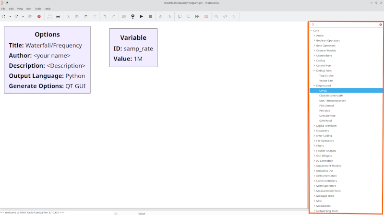Viewport: 384px width, 215px height.
Task: Click the Generate flow graph icon
Action: [132, 16]
